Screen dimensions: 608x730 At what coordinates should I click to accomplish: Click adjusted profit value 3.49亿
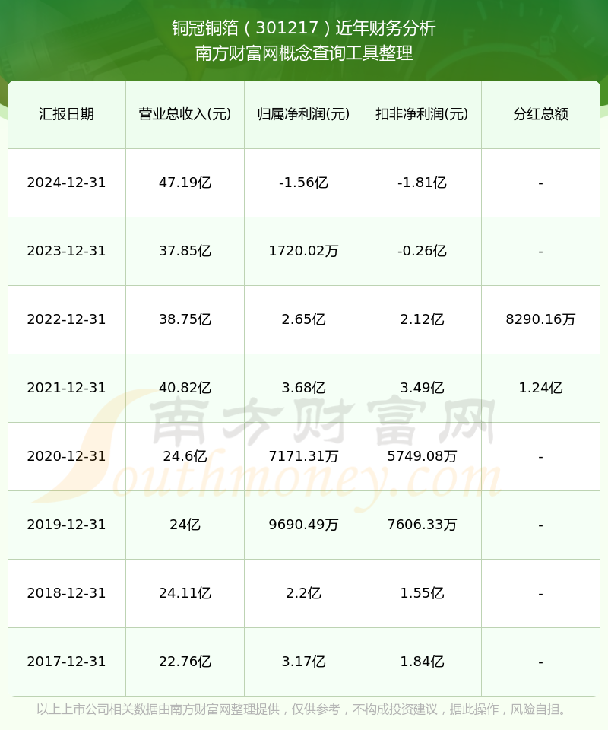pyautogui.click(x=422, y=388)
